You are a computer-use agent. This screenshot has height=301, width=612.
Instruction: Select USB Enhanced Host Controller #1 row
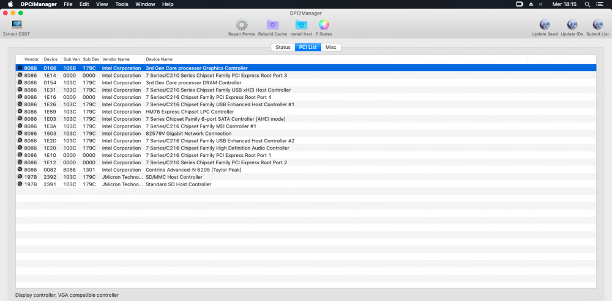point(306,104)
